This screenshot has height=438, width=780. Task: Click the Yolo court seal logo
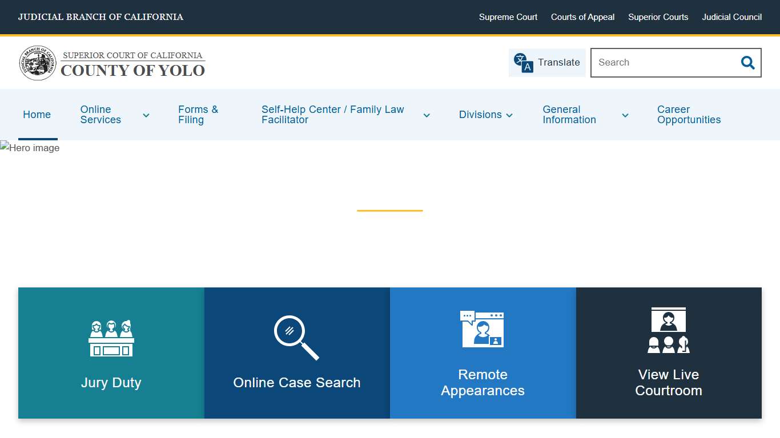coord(38,63)
